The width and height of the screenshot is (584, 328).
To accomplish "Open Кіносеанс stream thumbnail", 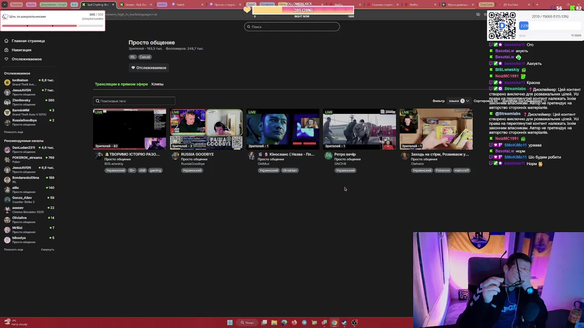I will point(283,129).
